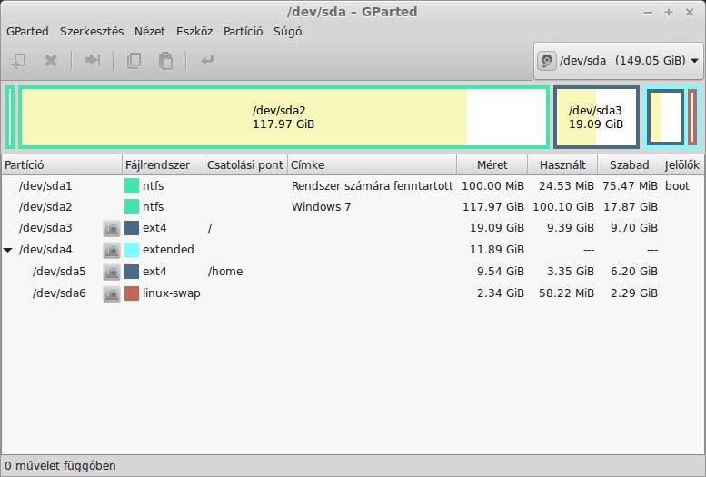Open the Súgó menu
This screenshot has width=706, height=477.
pyautogui.click(x=288, y=32)
